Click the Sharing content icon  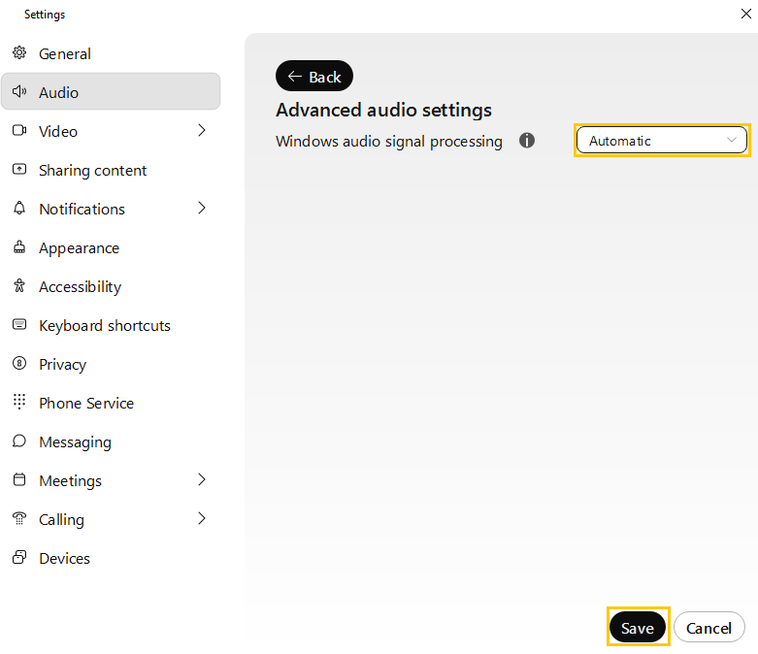18,170
